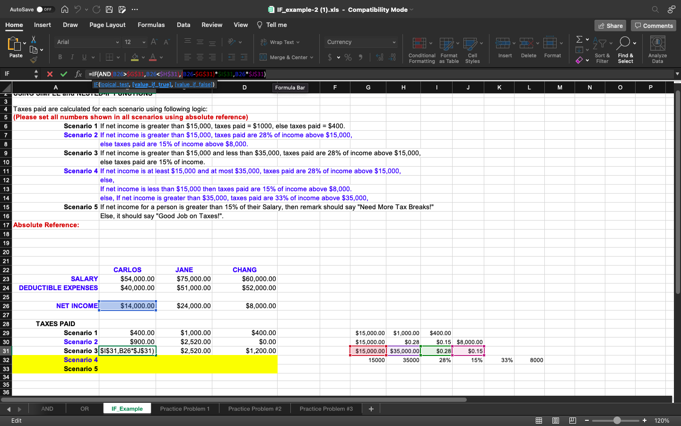
Task: Adjust the zoom slider
Action: point(616,420)
